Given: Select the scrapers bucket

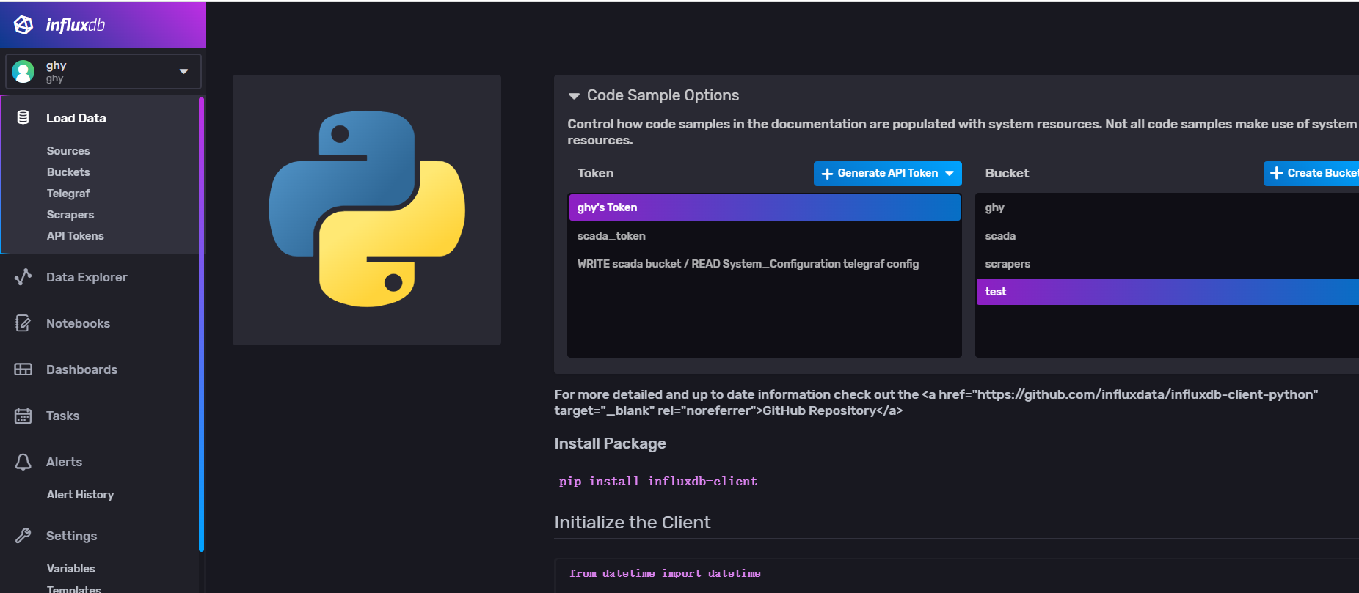Looking at the screenshot, I should tap(1008, 264).
